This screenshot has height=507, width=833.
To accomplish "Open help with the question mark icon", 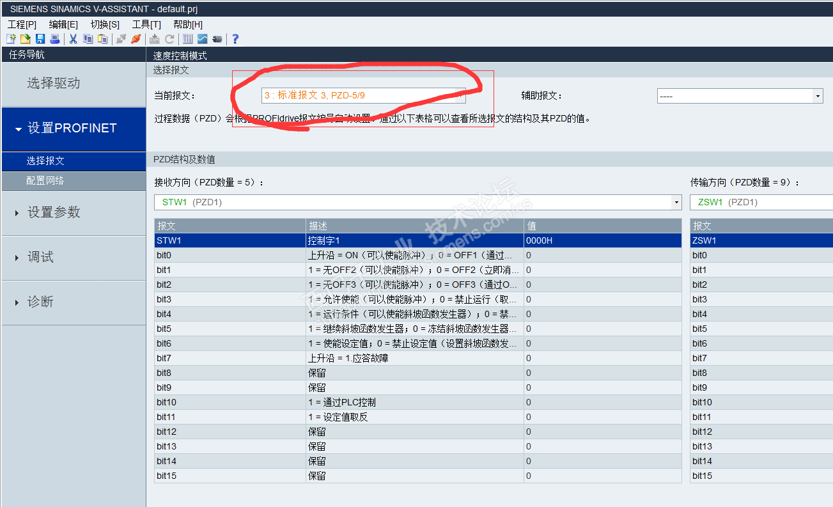I will [235, 39].
